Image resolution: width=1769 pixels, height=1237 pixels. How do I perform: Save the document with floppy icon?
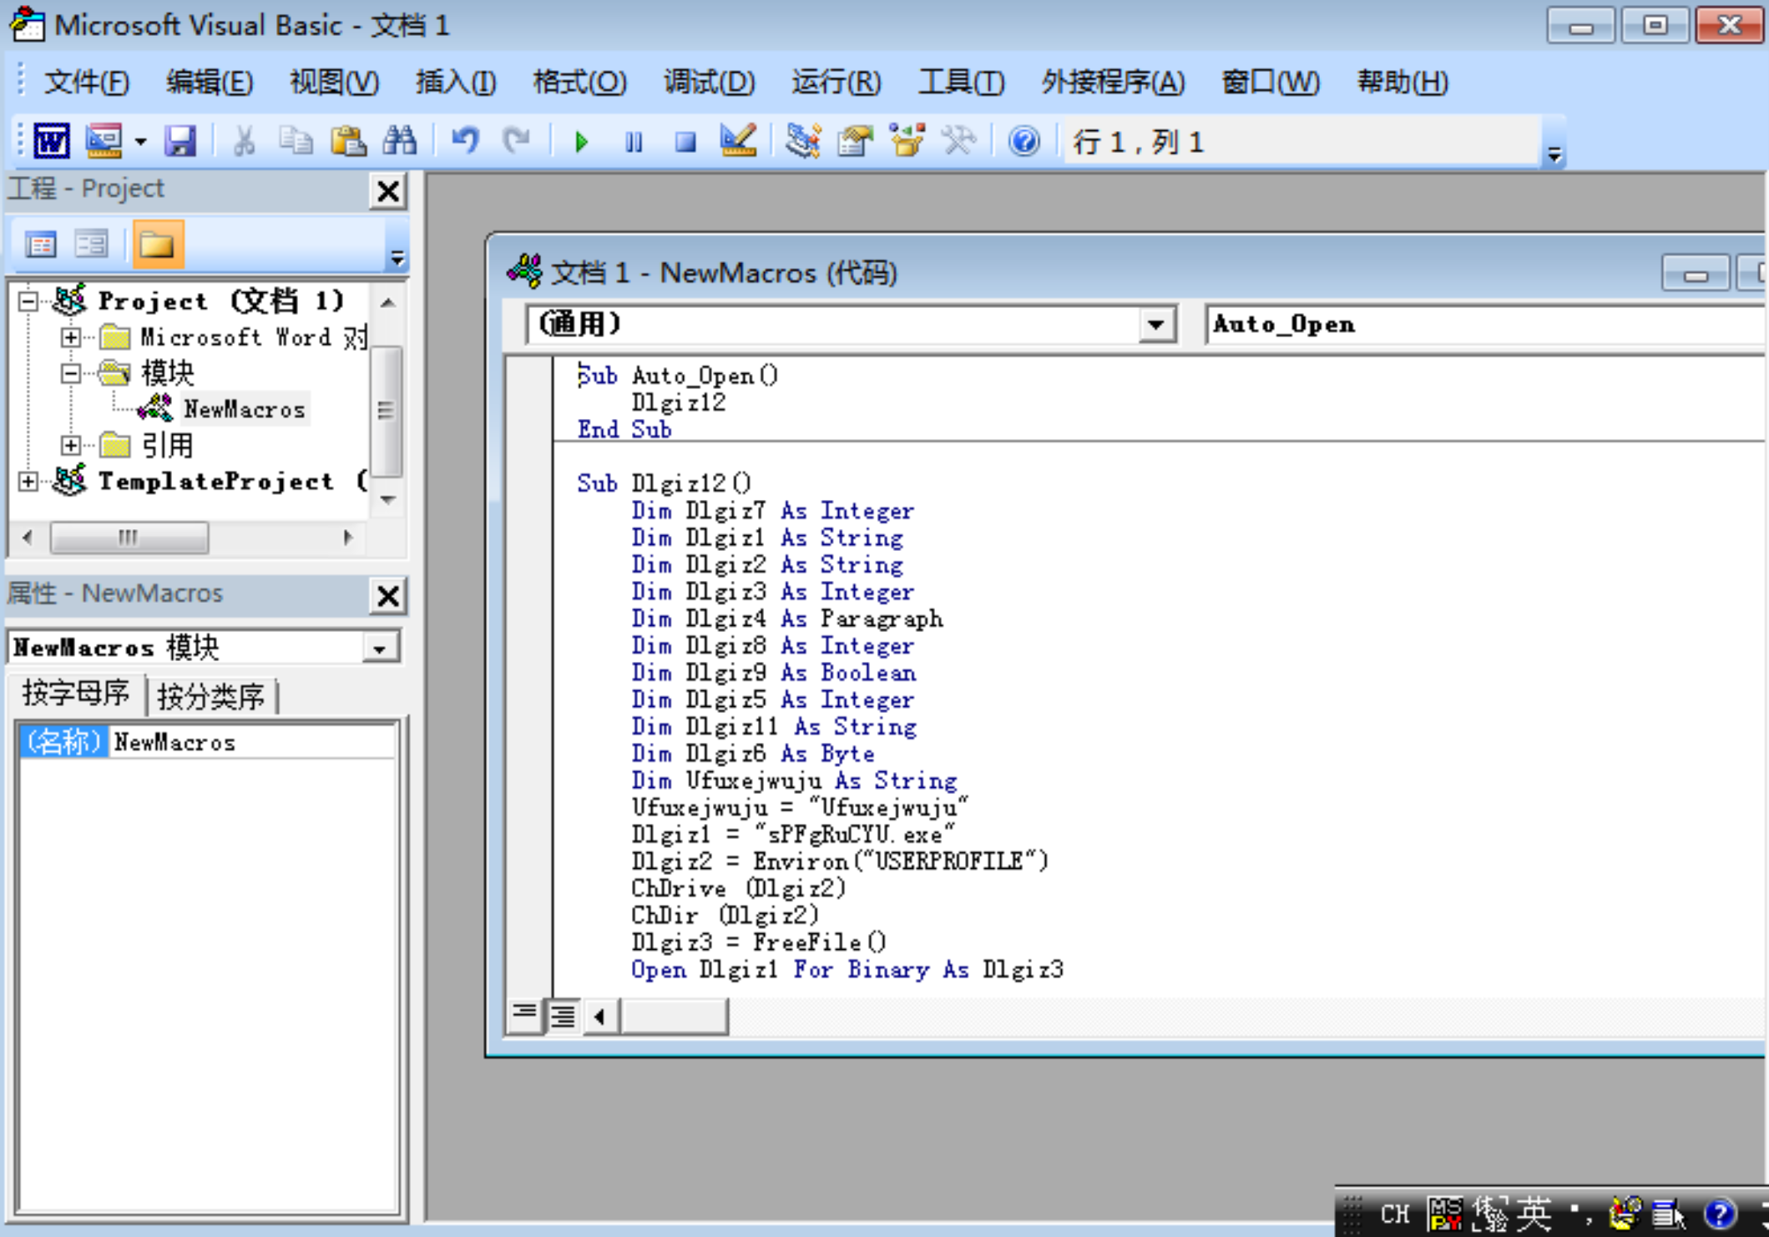pos(180,141)
